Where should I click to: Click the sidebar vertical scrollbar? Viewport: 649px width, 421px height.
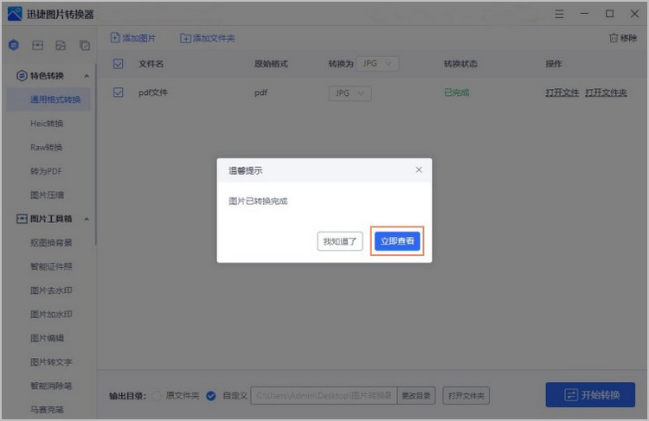tap(95, 154)
